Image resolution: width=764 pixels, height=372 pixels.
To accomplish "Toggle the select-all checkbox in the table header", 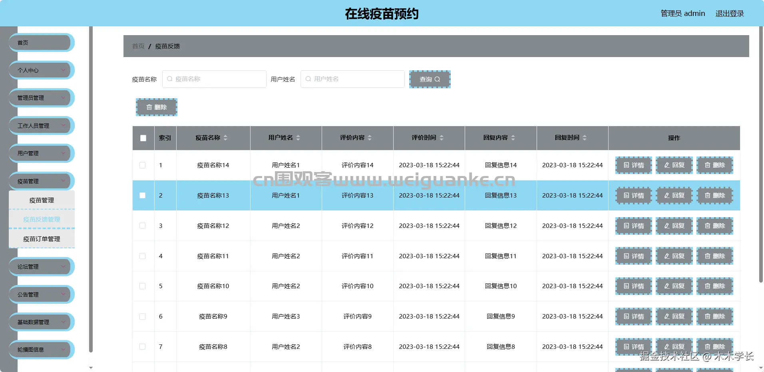I will coord(143,137).
